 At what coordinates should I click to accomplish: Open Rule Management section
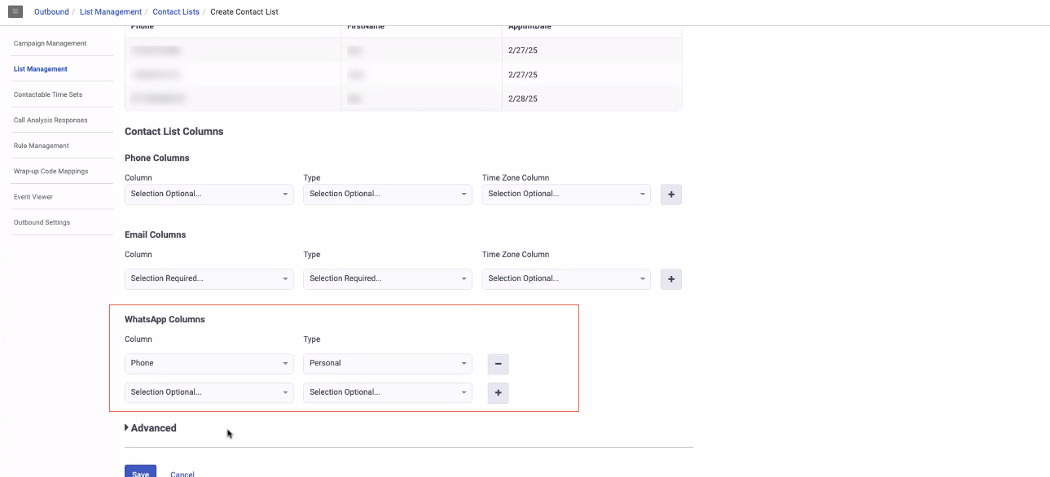42,146
